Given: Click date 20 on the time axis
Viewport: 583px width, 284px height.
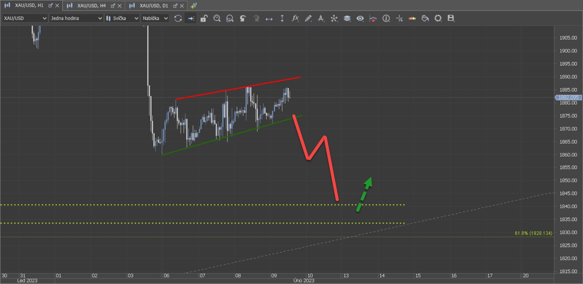Looking at the screenshot, I should [526, 275].
